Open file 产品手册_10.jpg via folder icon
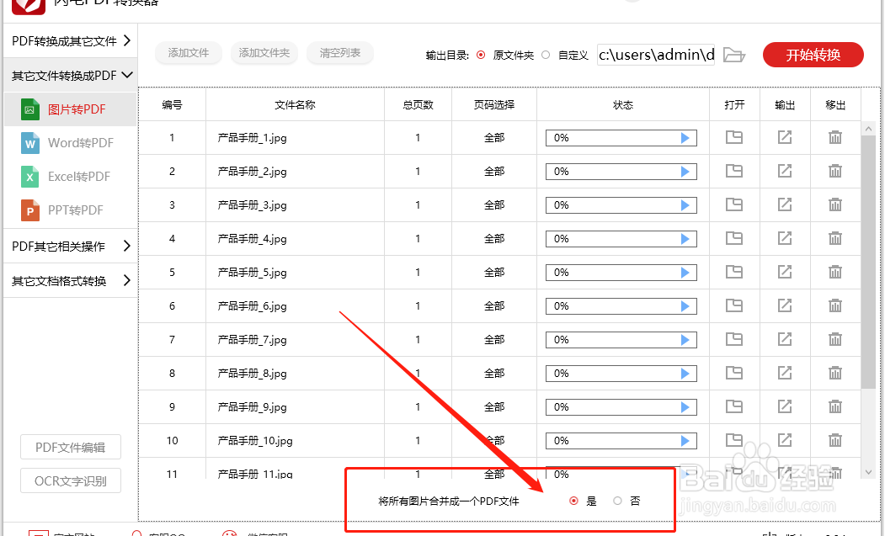 (x=733, y=440)
